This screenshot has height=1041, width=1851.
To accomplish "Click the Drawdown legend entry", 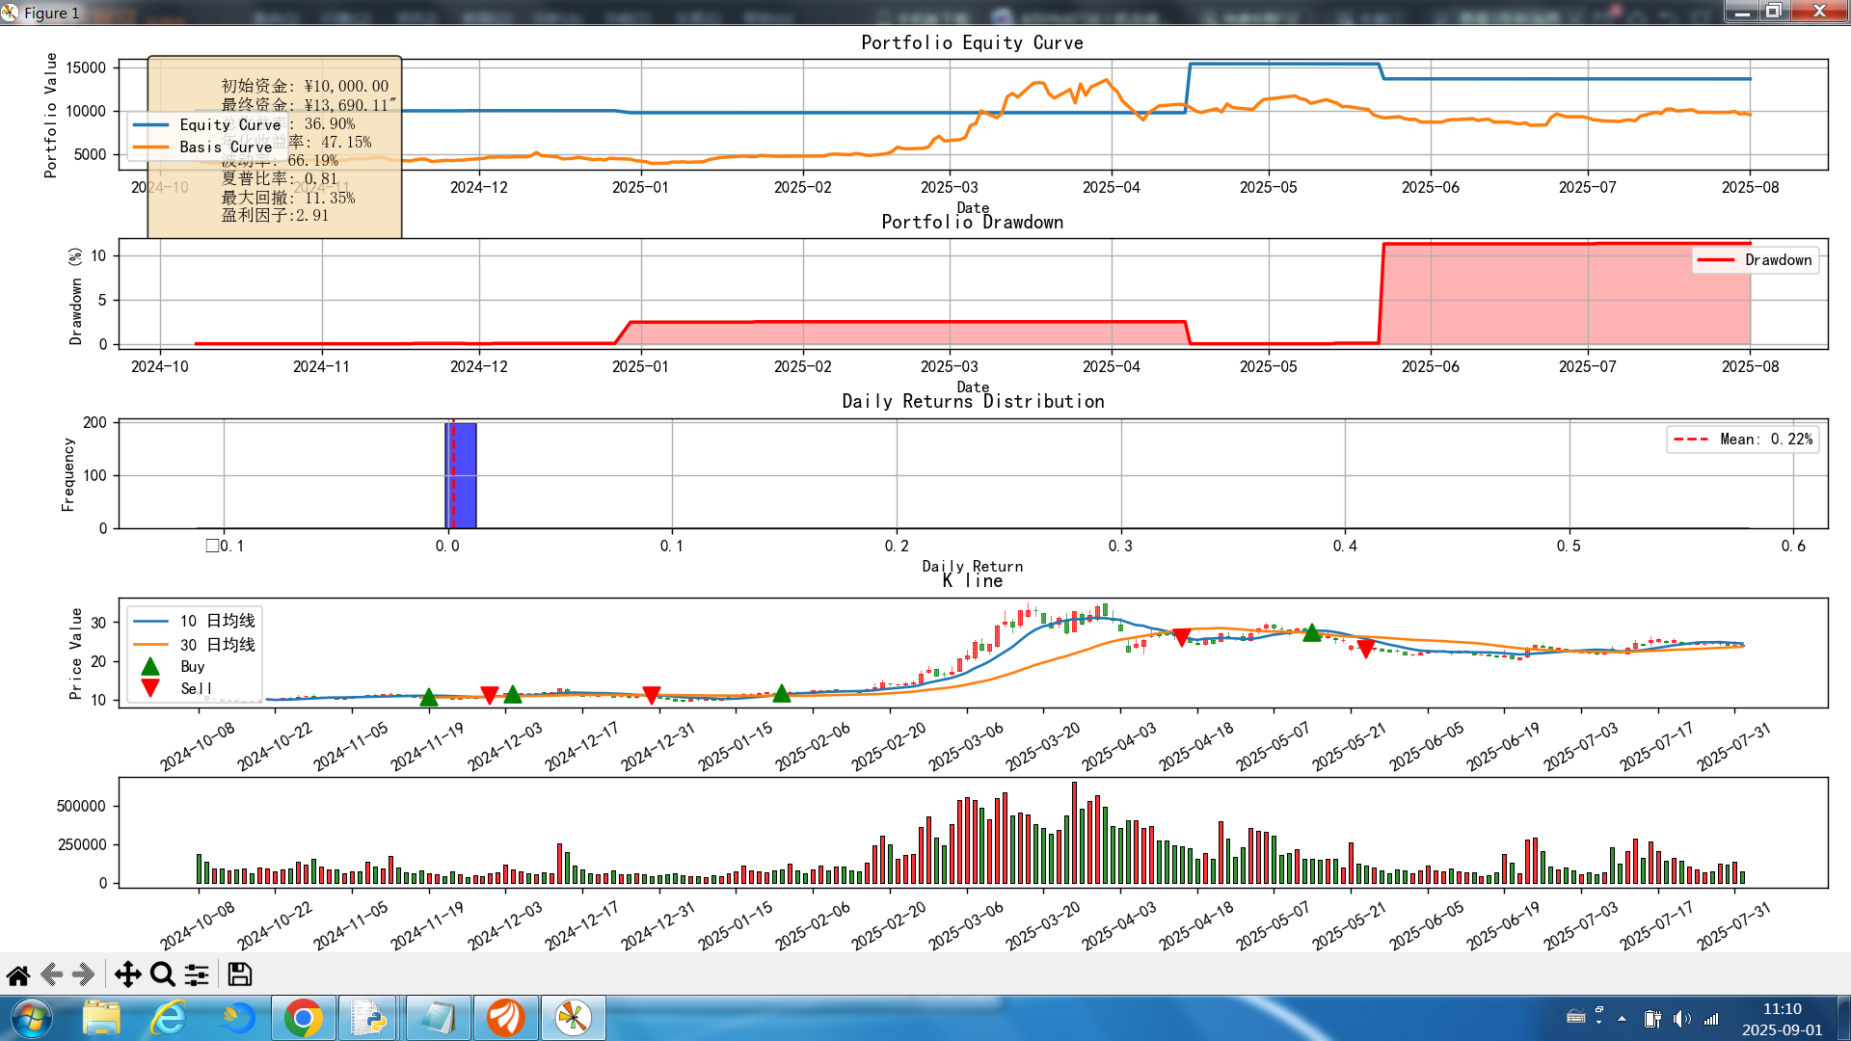I will (x=1756, y=260).
